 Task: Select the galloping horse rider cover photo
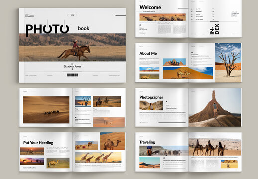point(72,47)
